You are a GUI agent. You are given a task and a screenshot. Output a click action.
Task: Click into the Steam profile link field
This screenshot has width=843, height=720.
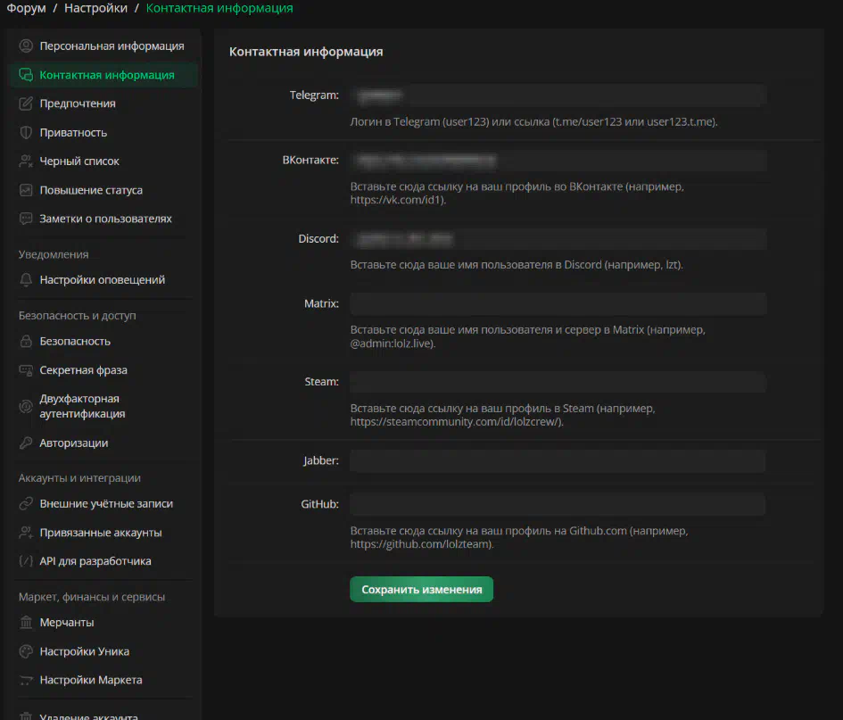(x=558, y=382)
